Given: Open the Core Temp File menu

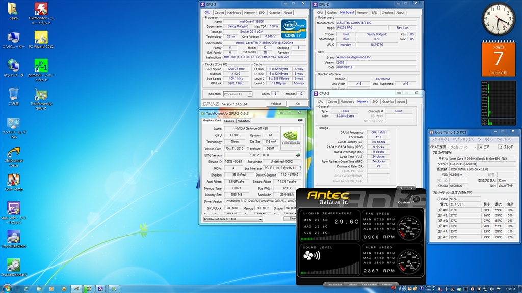Looking at the screenshot, I should pyautogui.click(x=439, y=139).
